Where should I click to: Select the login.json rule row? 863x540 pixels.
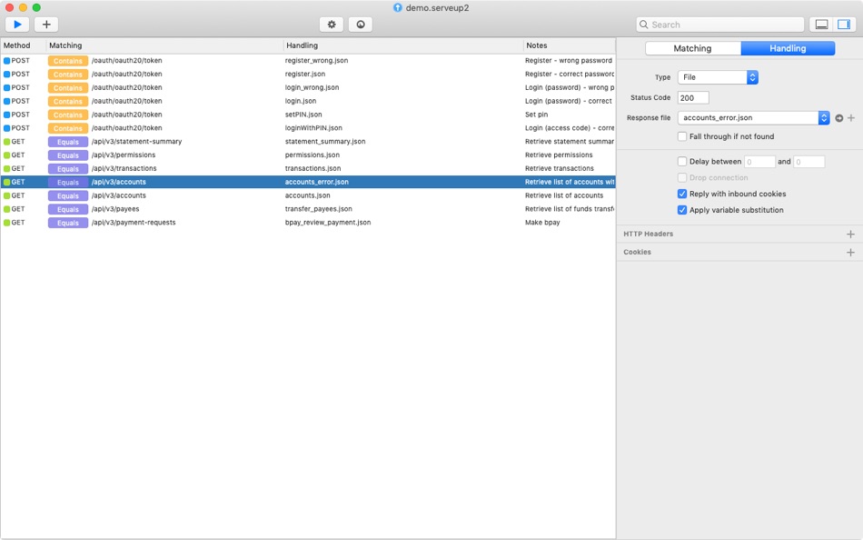(x=308, y=102)
